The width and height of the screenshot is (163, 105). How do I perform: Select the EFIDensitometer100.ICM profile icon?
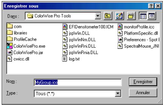(65, 27)
